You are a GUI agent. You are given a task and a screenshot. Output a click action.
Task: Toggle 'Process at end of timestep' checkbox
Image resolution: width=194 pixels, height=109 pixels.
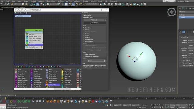pos(84,57)
